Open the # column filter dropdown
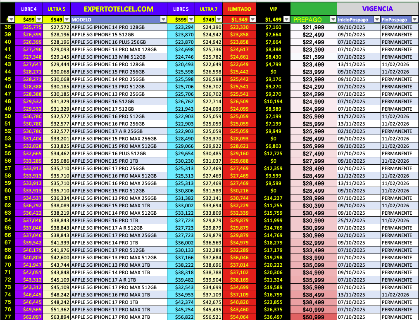 pyautogui.click(x=11, y=19)
